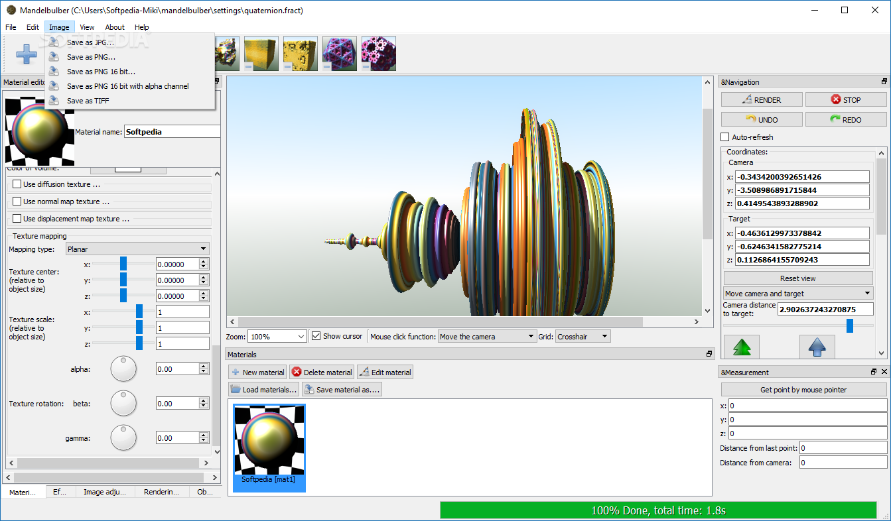Close the Measurement panel
This screenshot has width=891, height=521.
pos(884,372)
